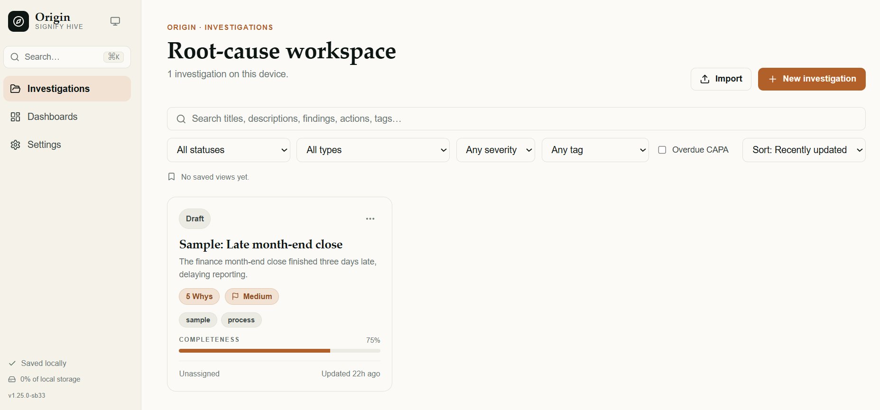The width and height of the screenshot is (880, 410).
Task: Click the card description about finance close
Action: click(x=278, y=268)
